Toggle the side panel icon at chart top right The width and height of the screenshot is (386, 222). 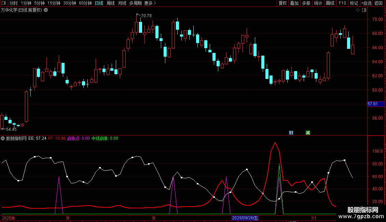(x=364, y=10)
